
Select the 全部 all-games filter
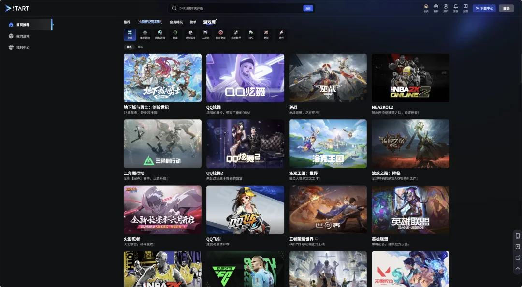pos(130,35)
